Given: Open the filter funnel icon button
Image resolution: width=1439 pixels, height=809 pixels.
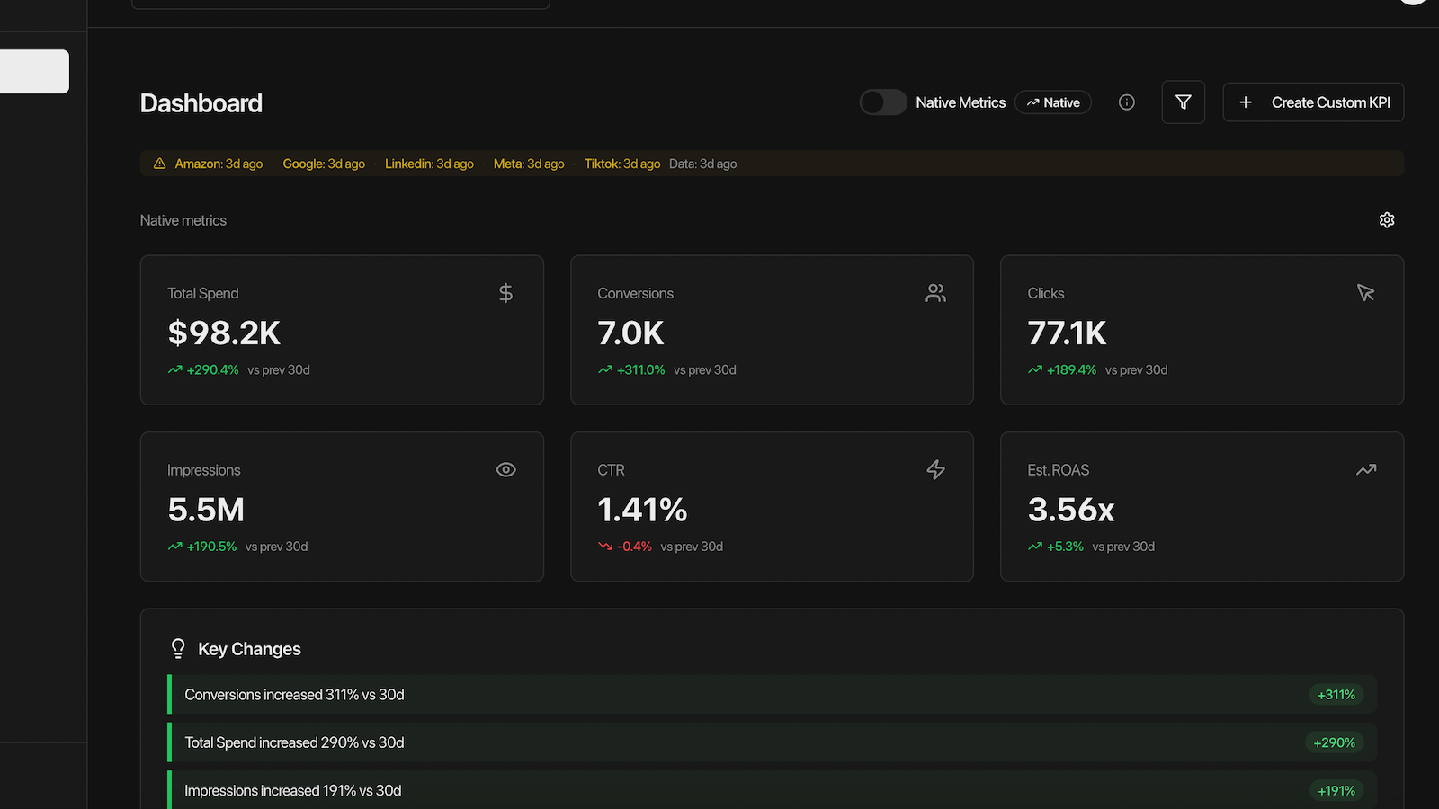Looking at the screenshot, I should (x=1184, y=102).
